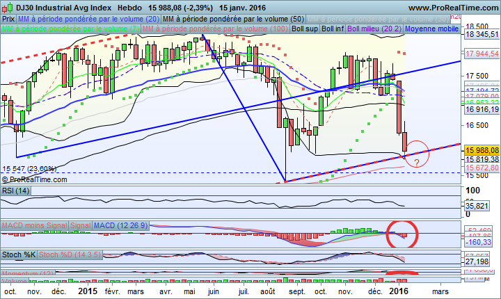501x299 pixels.
Task: Click the Stoch %K label
Action: [19, 254]
